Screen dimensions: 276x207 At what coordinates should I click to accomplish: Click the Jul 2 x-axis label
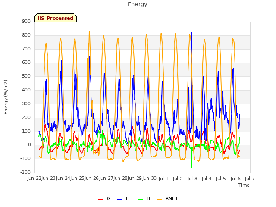click(x=178, y=179)
